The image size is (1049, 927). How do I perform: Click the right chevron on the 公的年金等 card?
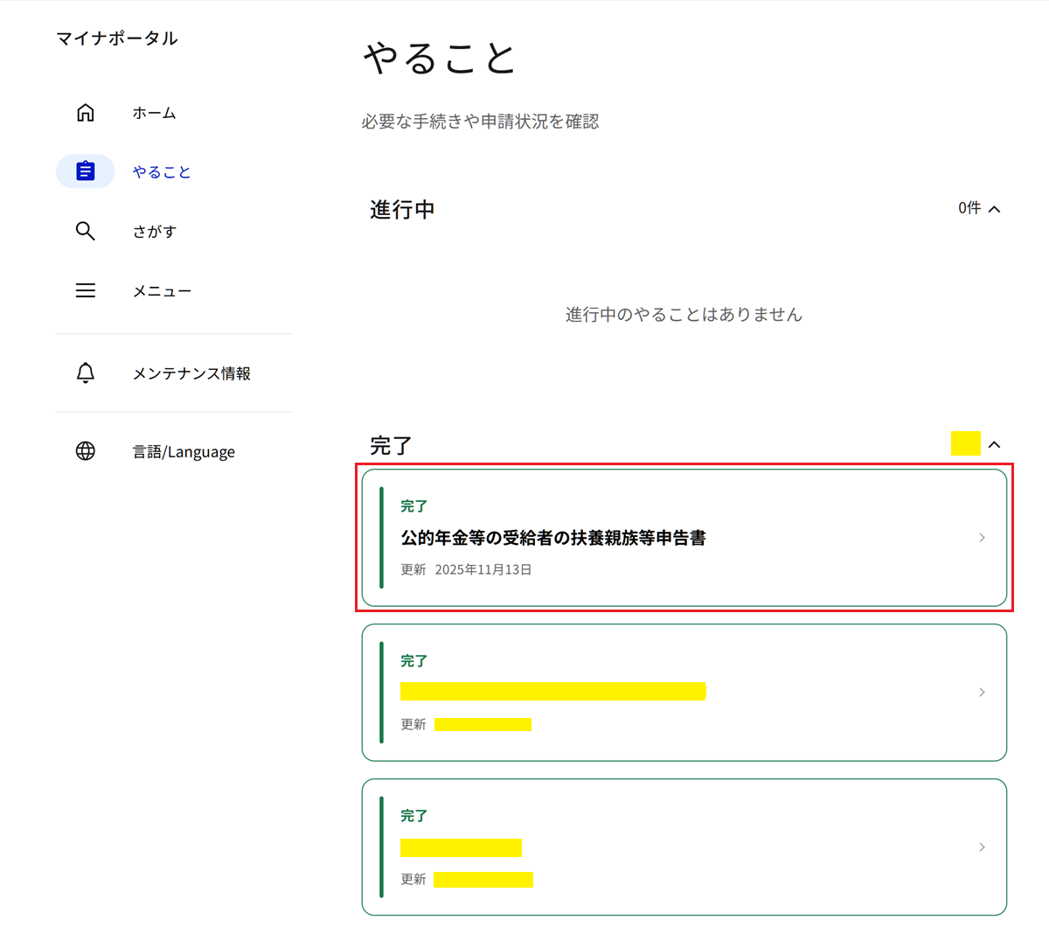pos(982,538)
